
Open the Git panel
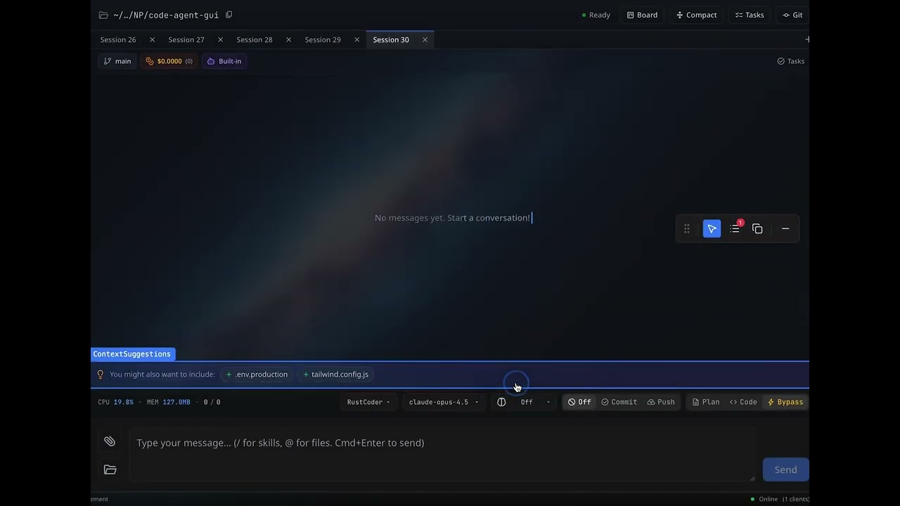pos(792,15)
